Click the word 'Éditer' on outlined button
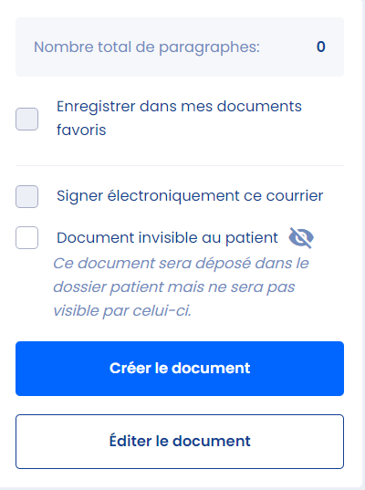Screen dimensions: 365x490 pyautogui.click(x=130, y=441)
